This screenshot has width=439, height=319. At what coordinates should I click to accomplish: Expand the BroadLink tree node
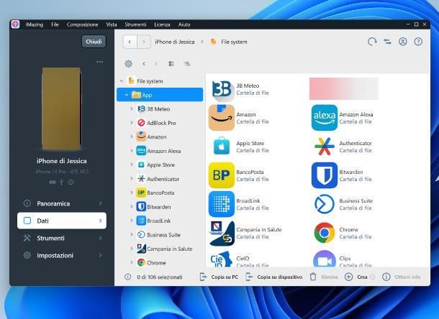tap(131, 221)
